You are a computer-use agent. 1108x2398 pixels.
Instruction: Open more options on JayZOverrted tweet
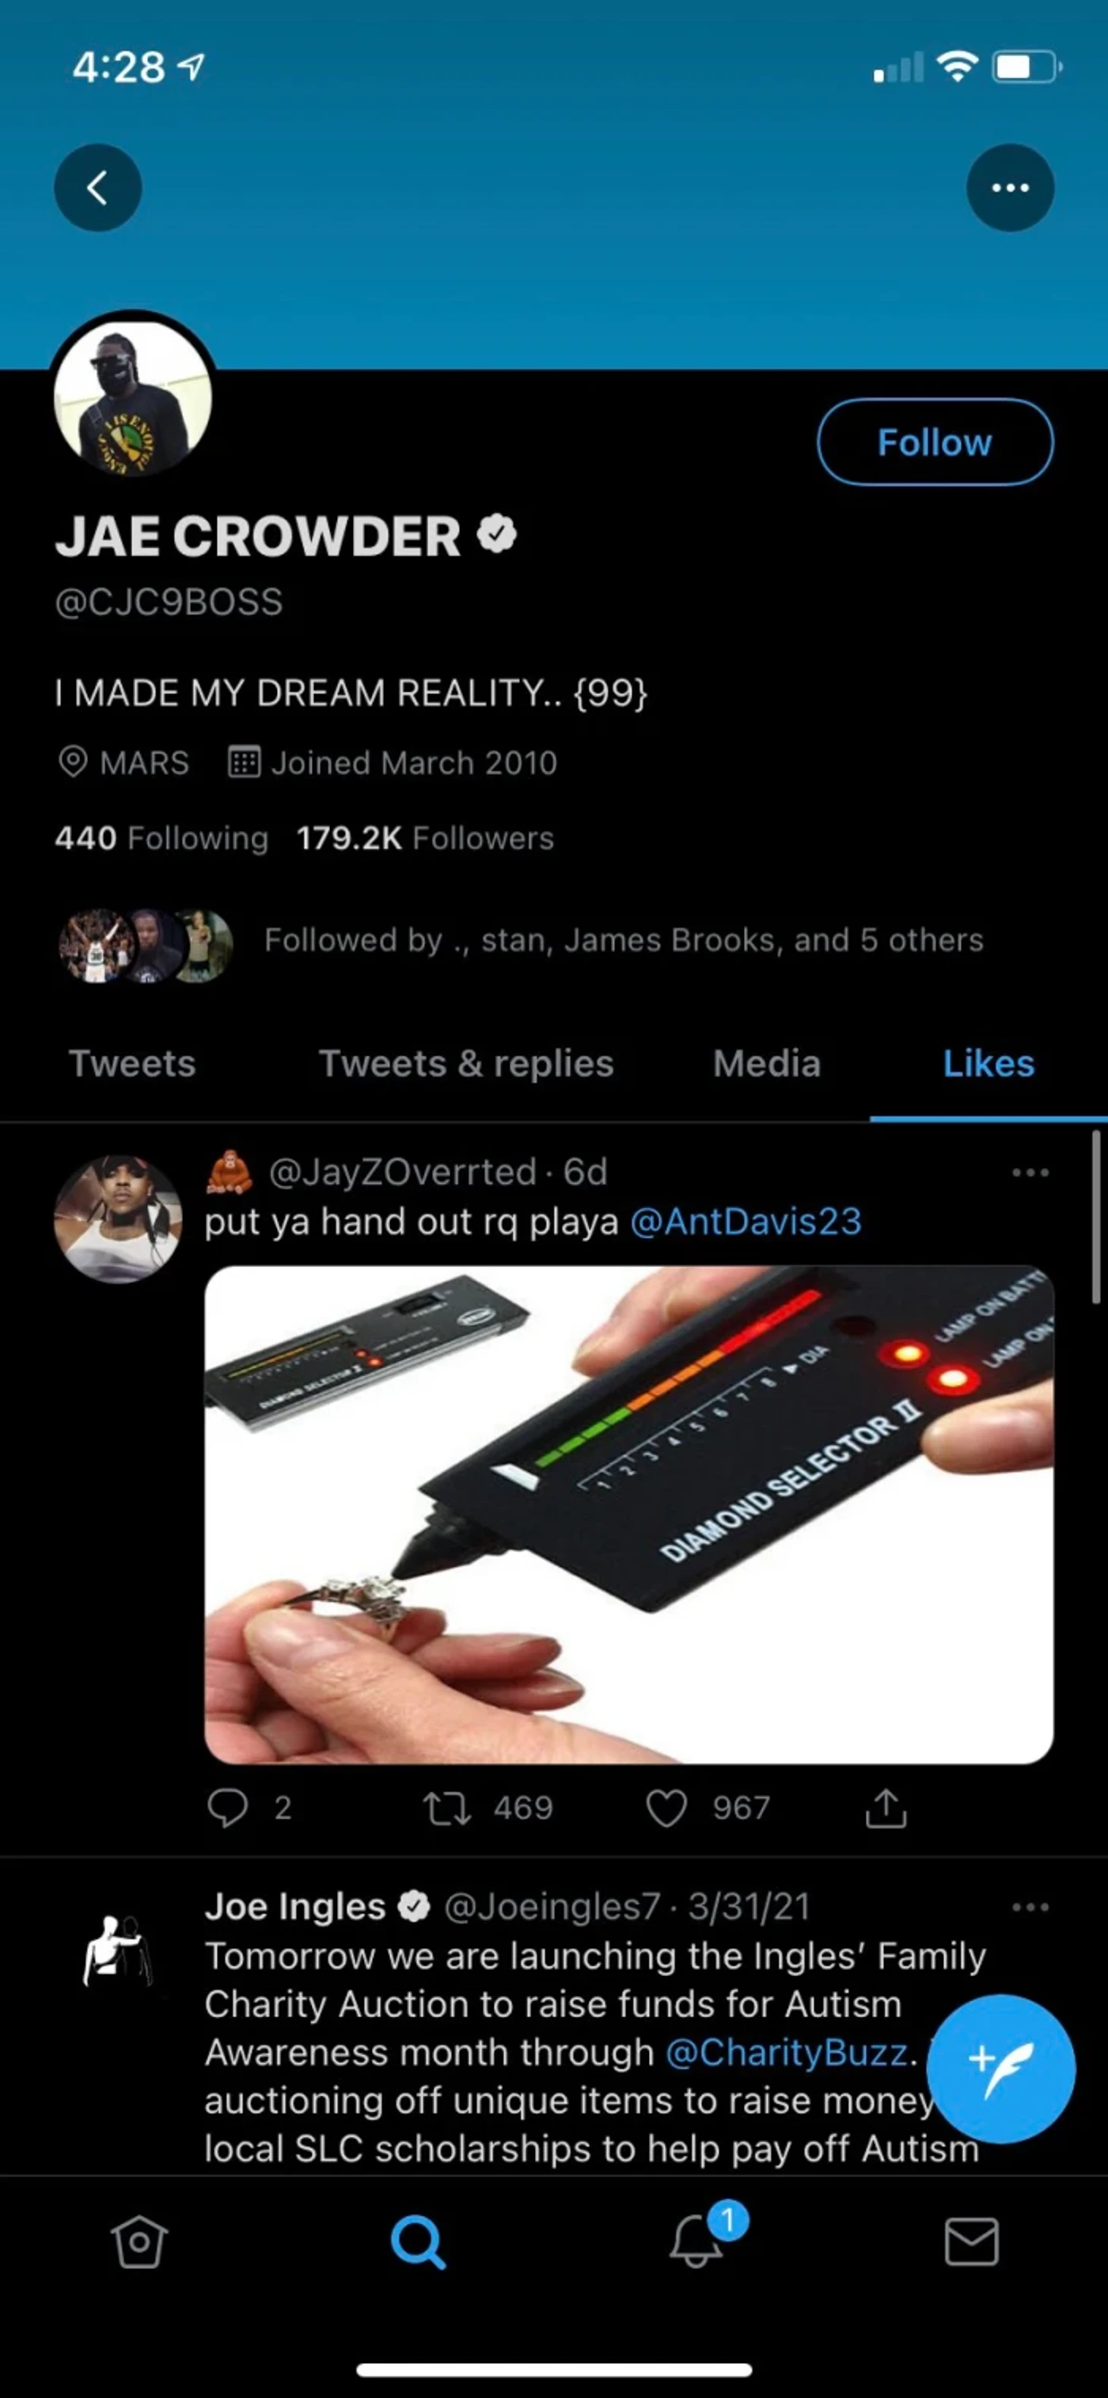[1030, 1172]
